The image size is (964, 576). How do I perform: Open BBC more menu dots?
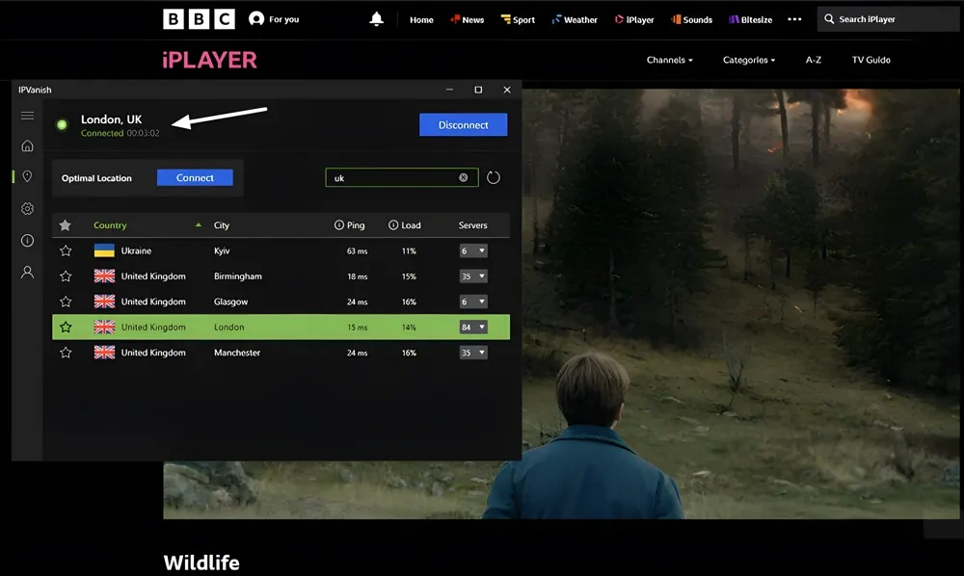pos(794,19)
